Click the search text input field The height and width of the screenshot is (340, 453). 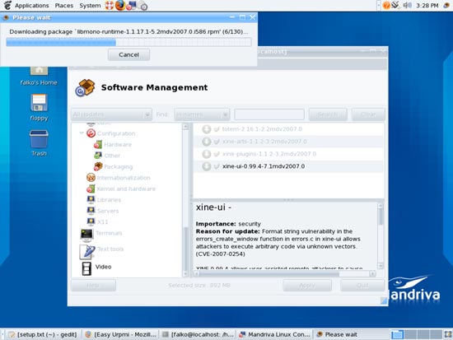coord(269,114)
